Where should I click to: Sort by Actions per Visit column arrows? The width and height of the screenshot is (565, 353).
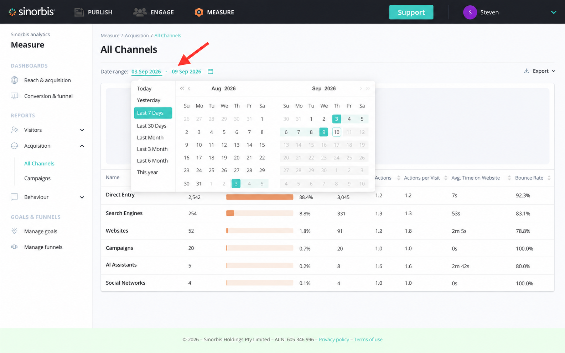pos(446,178)
